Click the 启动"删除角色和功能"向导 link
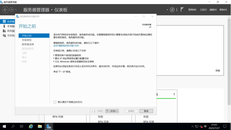Viewport: 231px width, 130px height. click(x=66, y=46)
